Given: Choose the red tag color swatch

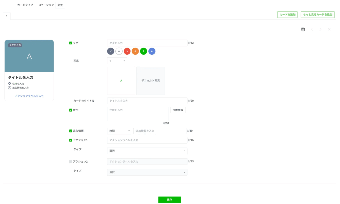Looking at the screenshot, I should (x=127, y=51).
